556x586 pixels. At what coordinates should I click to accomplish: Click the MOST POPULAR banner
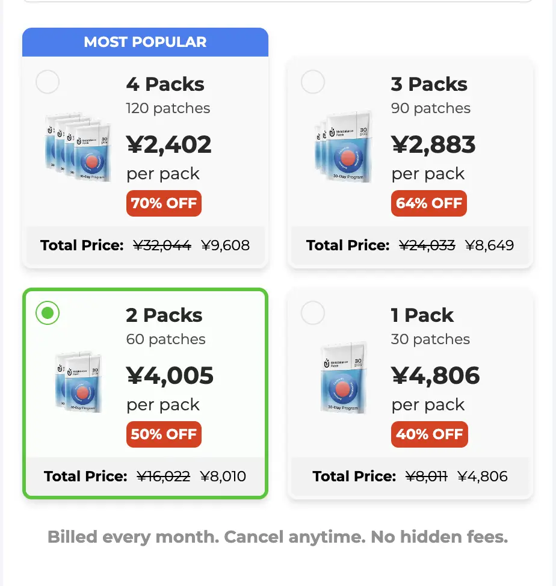click(x=146, y=42)
